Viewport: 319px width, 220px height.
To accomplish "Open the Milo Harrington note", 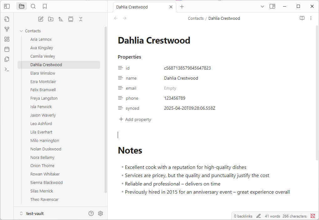I will pos(44,140).
